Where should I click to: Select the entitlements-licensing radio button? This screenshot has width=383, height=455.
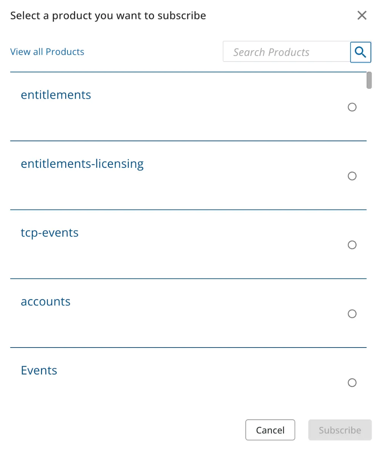[352, 176]
